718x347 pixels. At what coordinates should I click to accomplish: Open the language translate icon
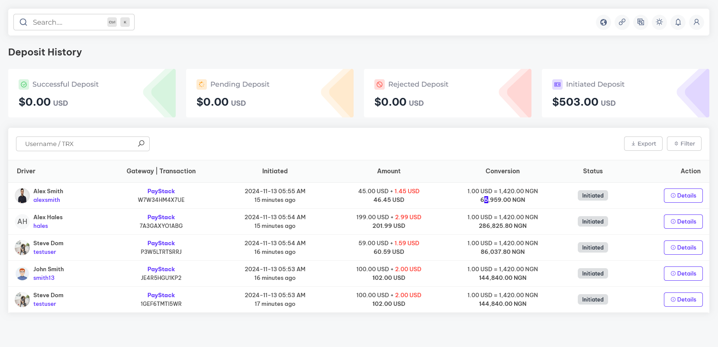641,22
